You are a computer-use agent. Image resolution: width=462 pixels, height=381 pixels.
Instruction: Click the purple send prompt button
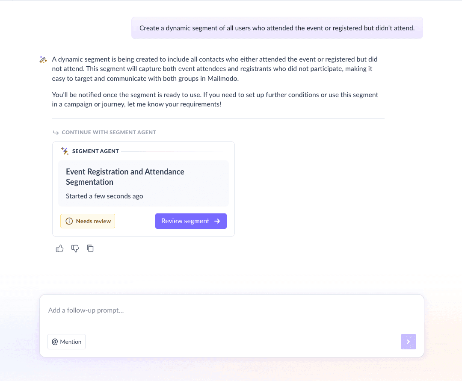point(408,342)
